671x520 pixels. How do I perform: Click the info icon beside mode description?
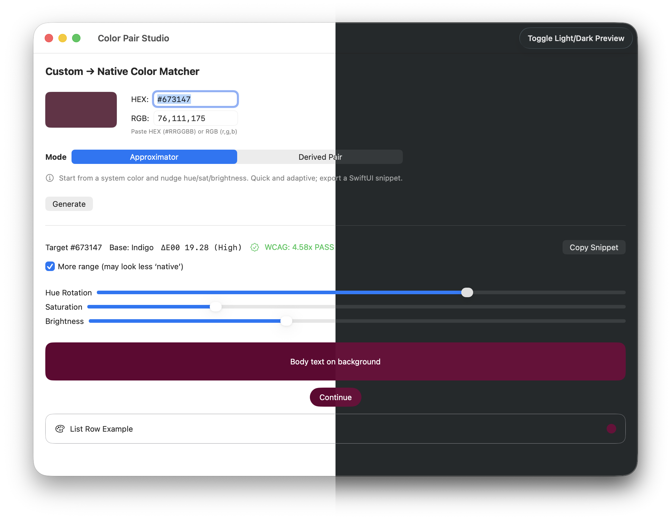50,178
